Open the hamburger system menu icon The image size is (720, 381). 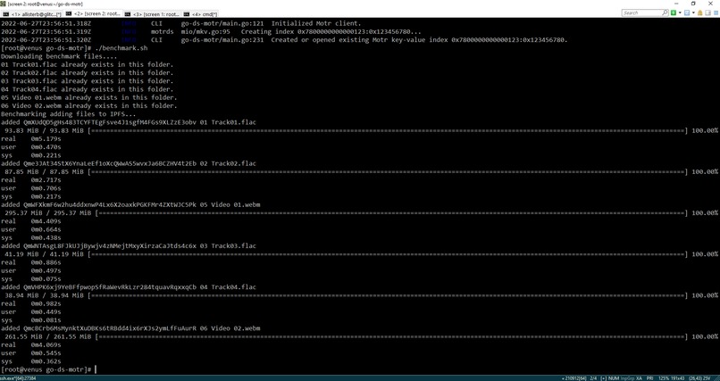pyautogui.click(x=715, y=12)
